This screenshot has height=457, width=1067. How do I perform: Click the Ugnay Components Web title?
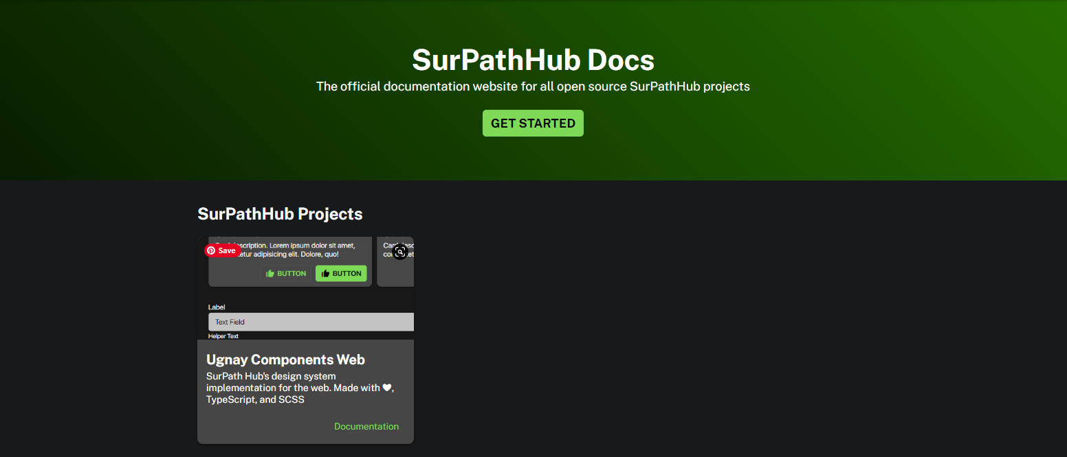(286, 359)
